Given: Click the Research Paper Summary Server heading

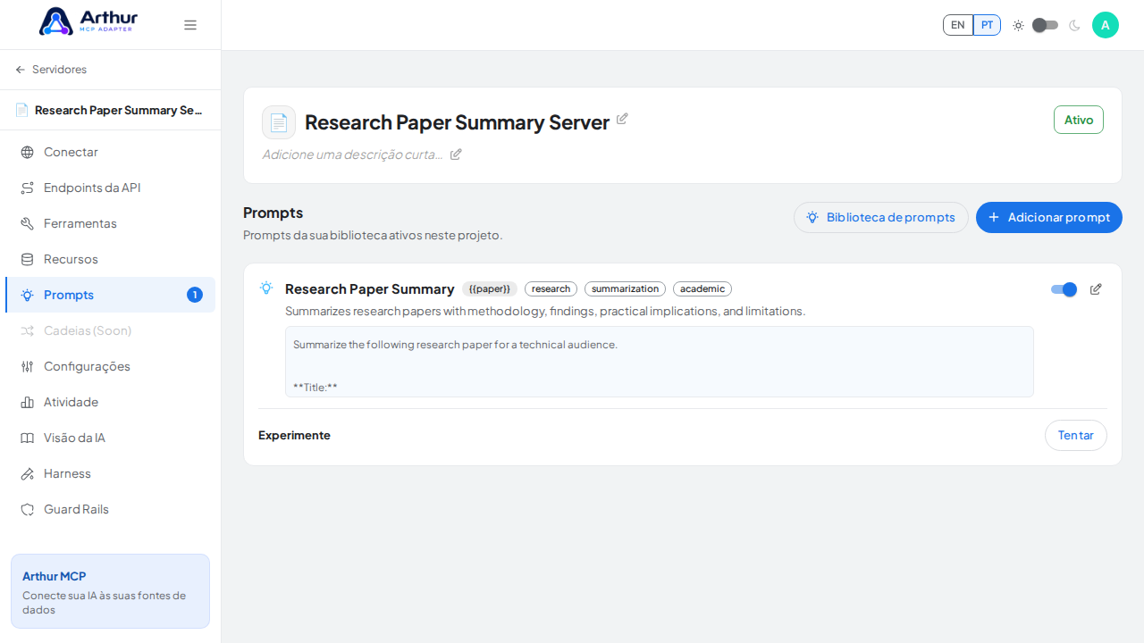Looking at the screenshot, I should click(x=458, y=122).
